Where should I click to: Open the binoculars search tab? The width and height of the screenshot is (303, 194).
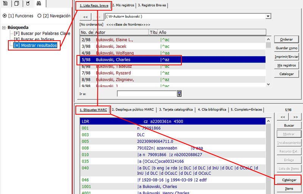[39, 4]
